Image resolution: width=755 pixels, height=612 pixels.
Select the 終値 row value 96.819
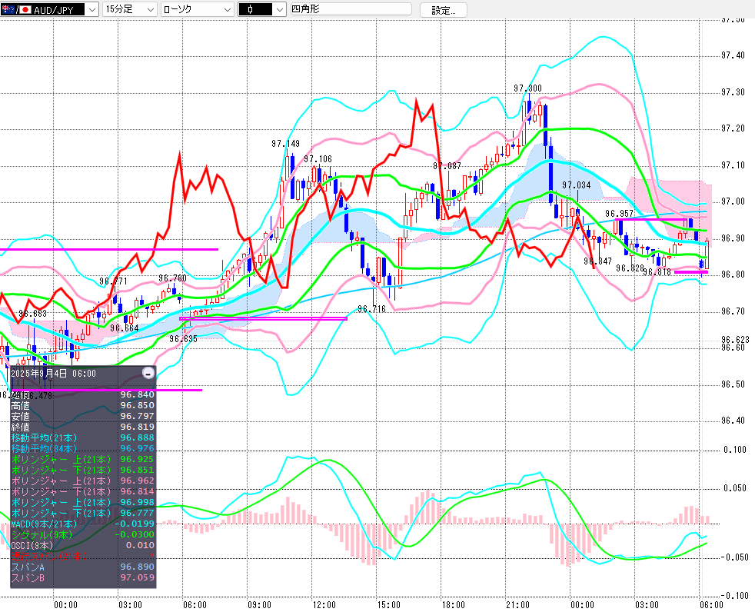point(137,427)
